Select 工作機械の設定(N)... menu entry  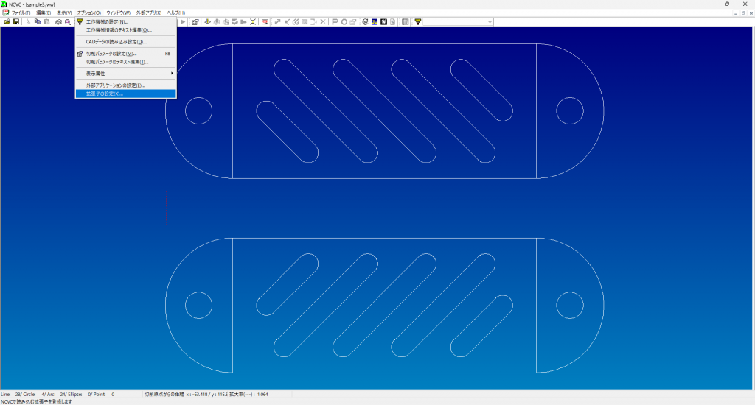[125, 21]
